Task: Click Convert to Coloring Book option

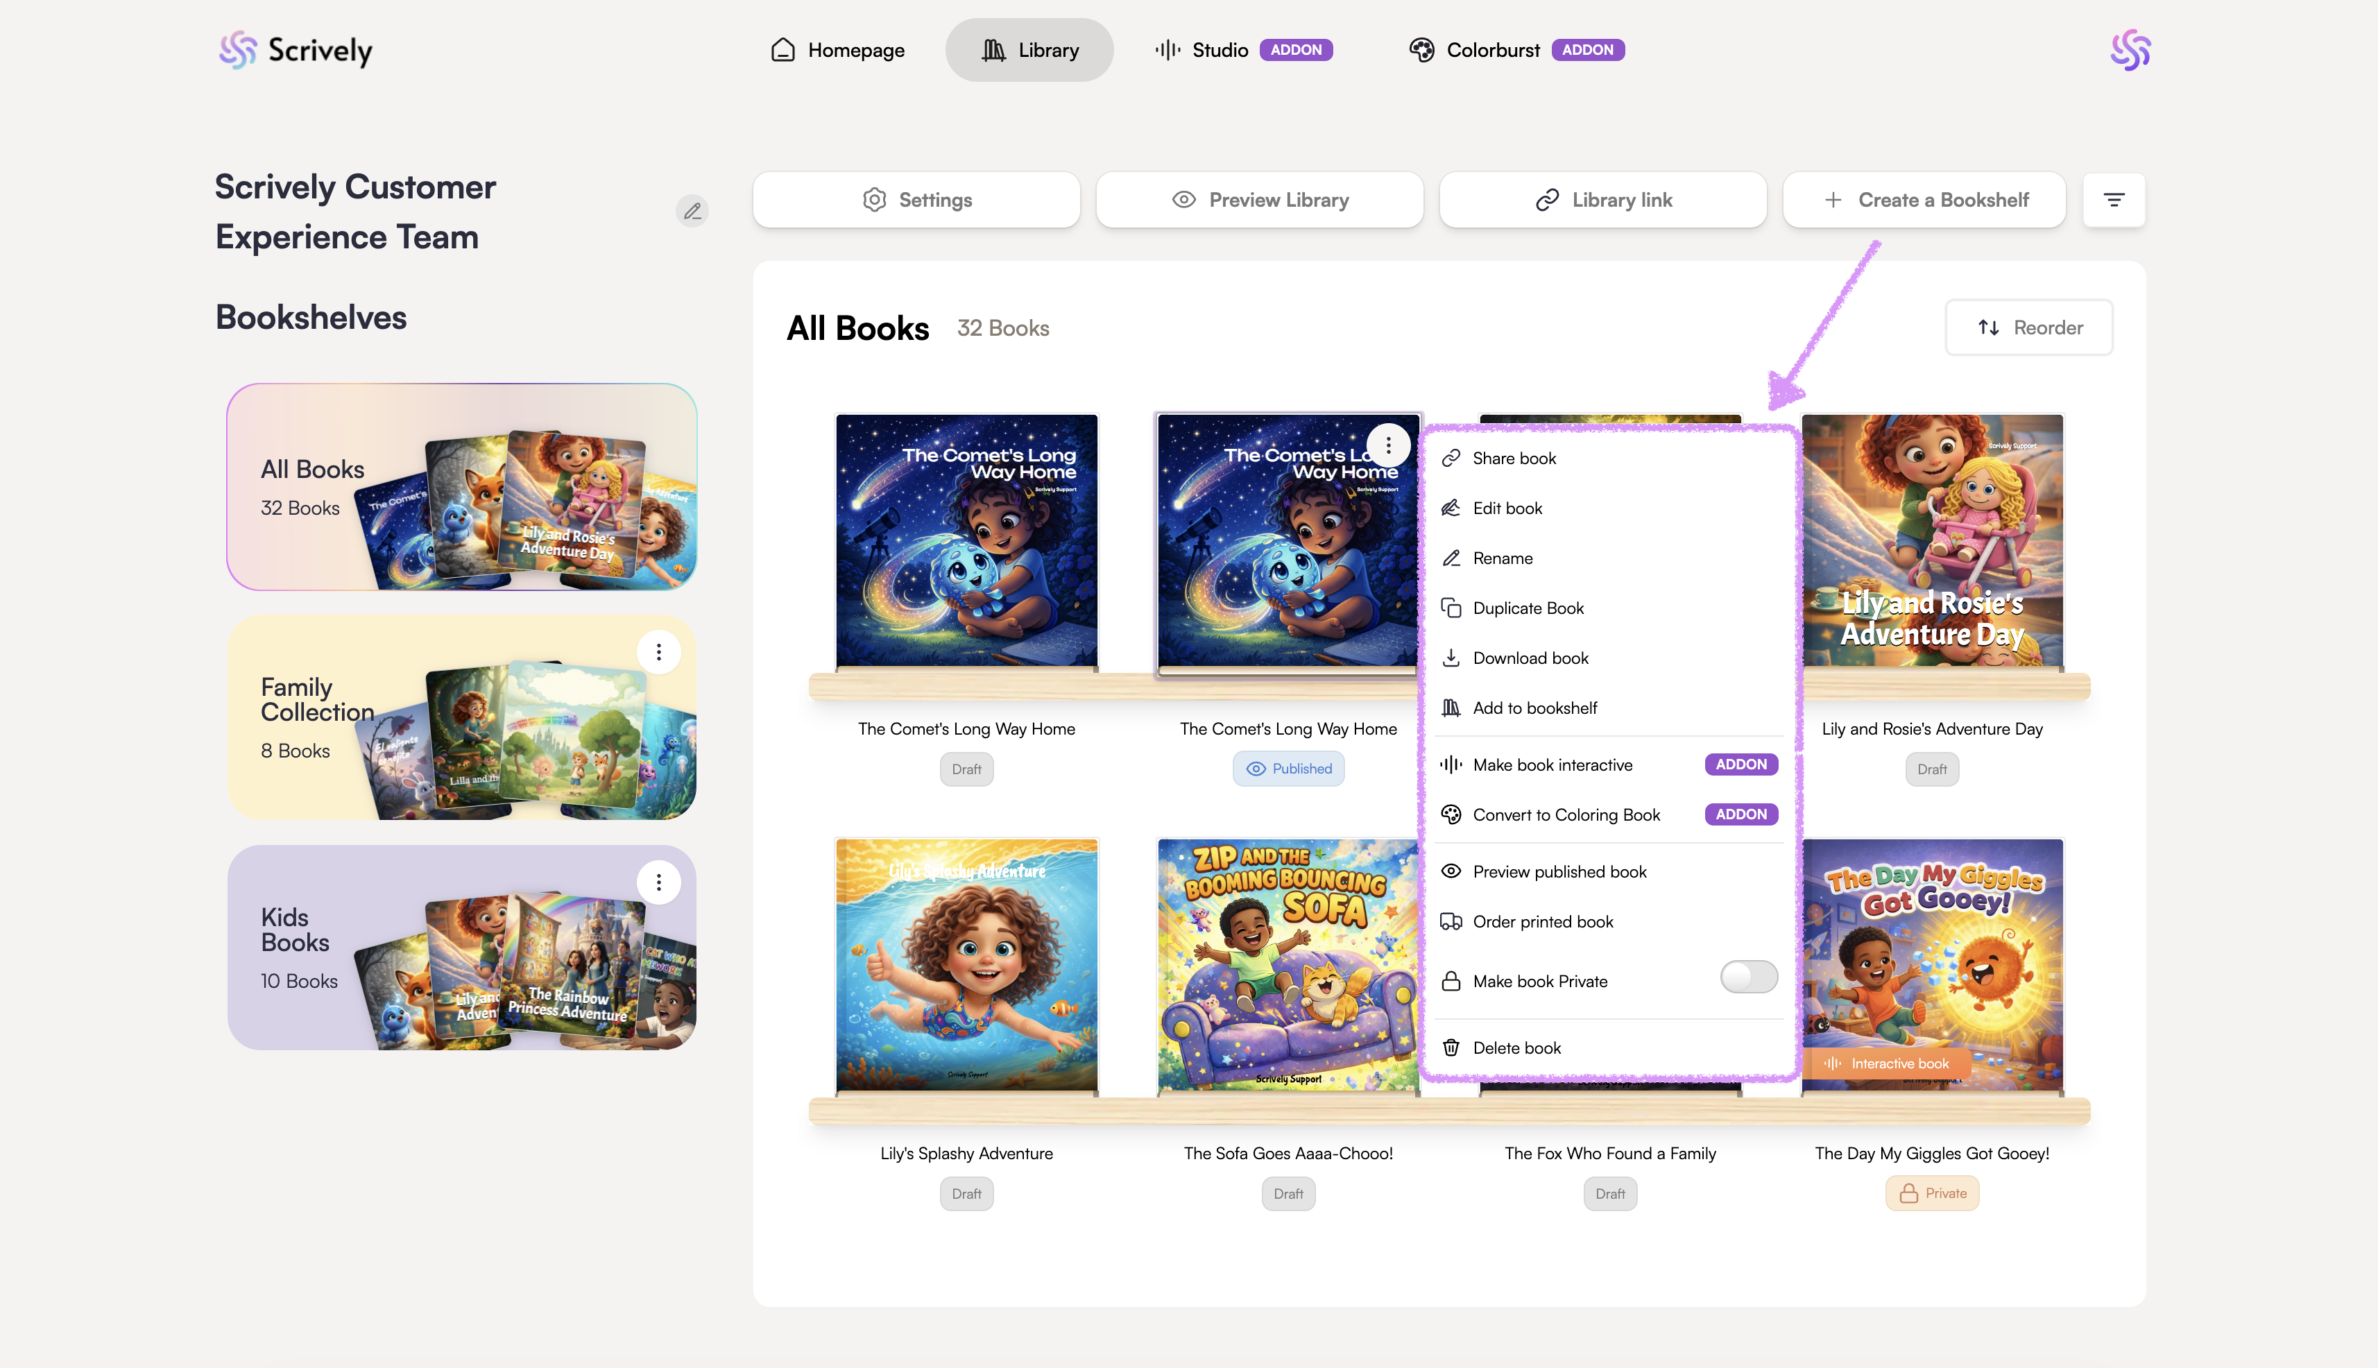Action: pyautogui.click(x=1565, y=814)
